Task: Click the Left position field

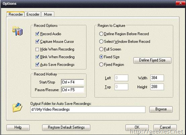Action: (x=121, y=78)
